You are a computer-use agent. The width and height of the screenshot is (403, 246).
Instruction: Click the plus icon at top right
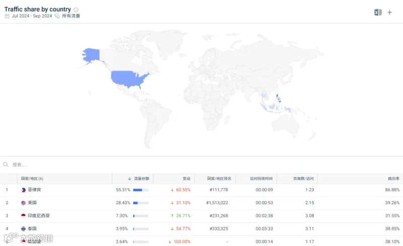389,13
